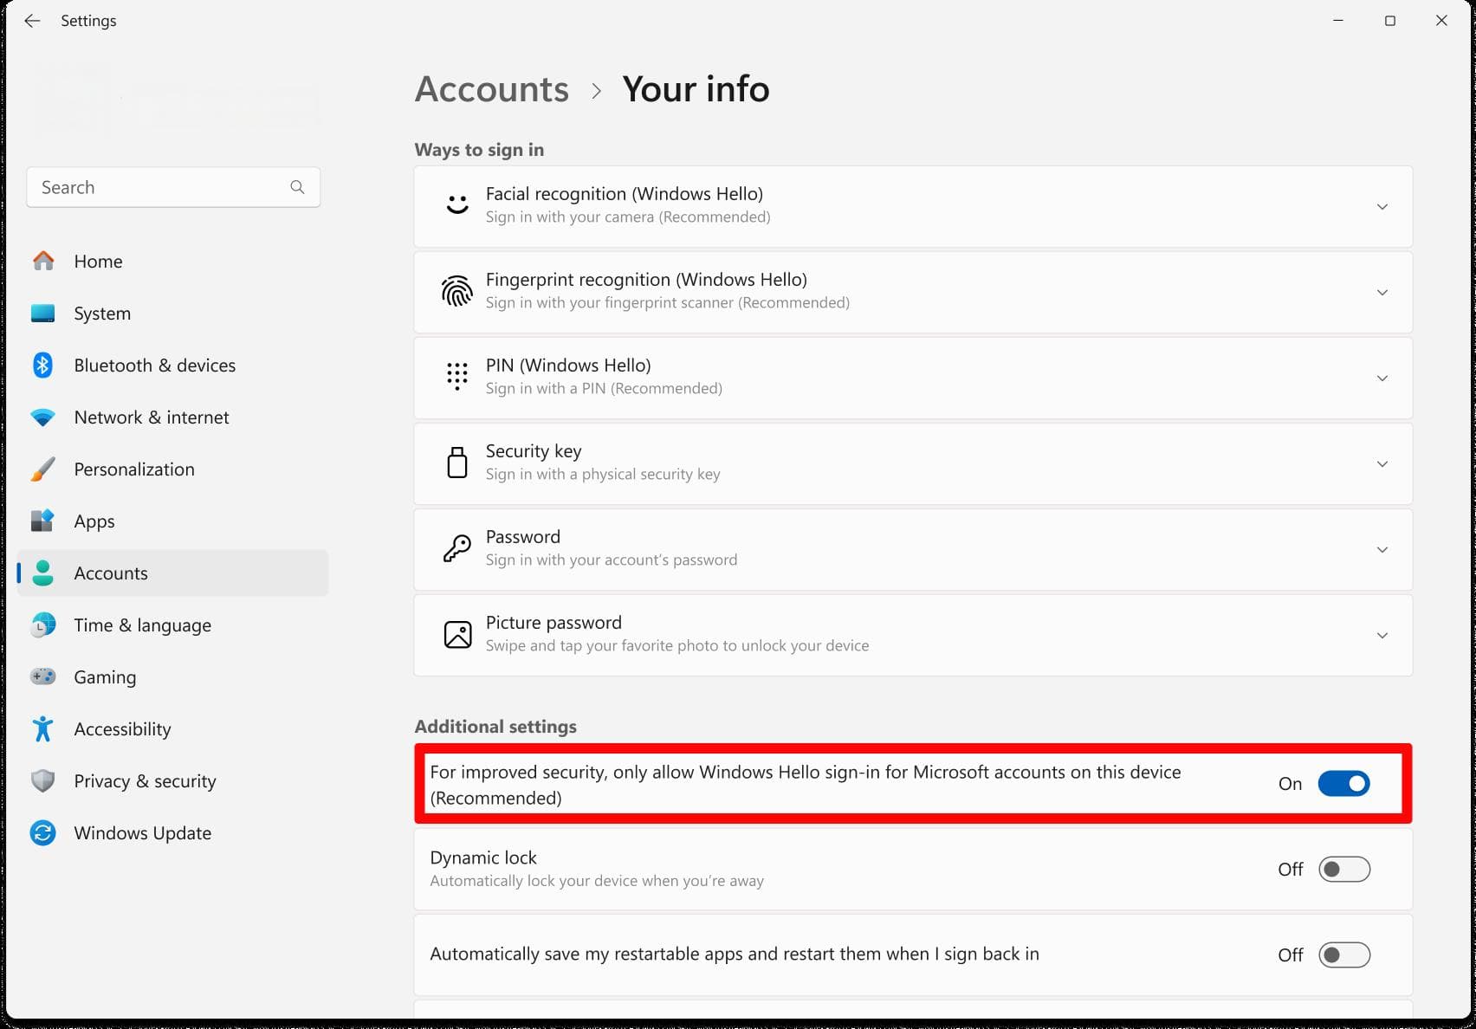The width and height of the screenshot is (1476, 1029).
Task: Click the 'Ways to sign in' heading
Action: (479, 150)
